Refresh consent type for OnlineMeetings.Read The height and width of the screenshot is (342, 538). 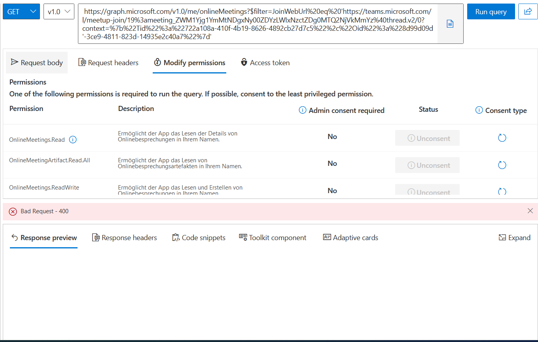pos(502,138)
